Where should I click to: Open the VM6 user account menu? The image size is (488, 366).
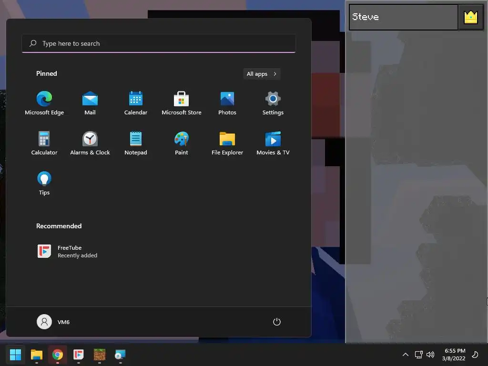[x=53, y=322]
